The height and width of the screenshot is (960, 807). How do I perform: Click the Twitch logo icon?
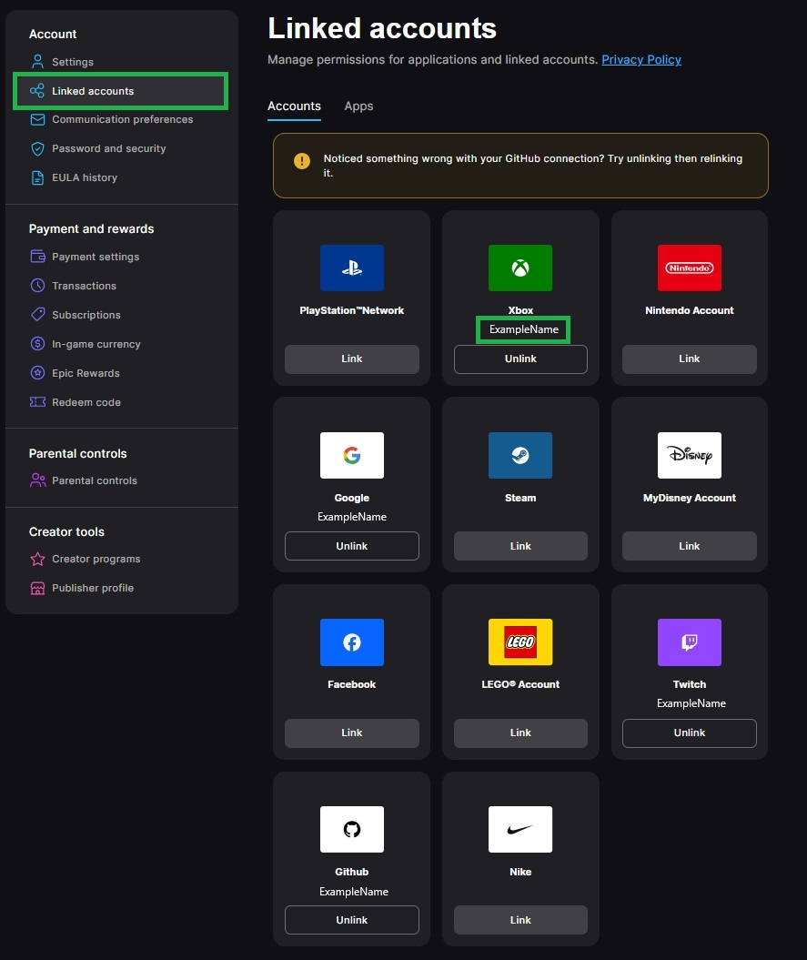689,642
